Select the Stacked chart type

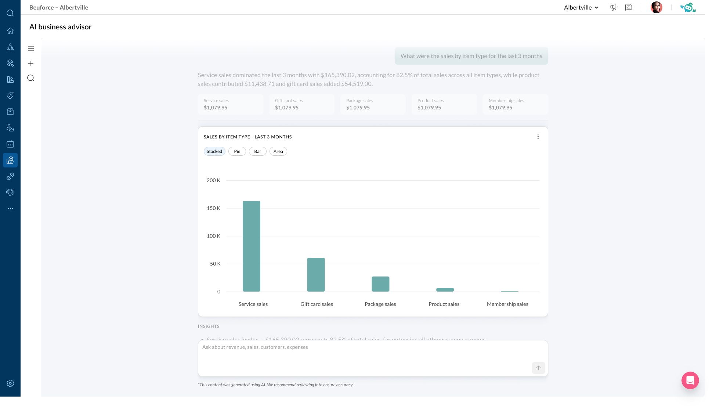tap(214, 151)
